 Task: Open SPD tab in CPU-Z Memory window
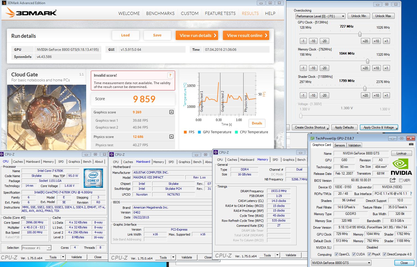pyautogui.click(x=275, y=160)
